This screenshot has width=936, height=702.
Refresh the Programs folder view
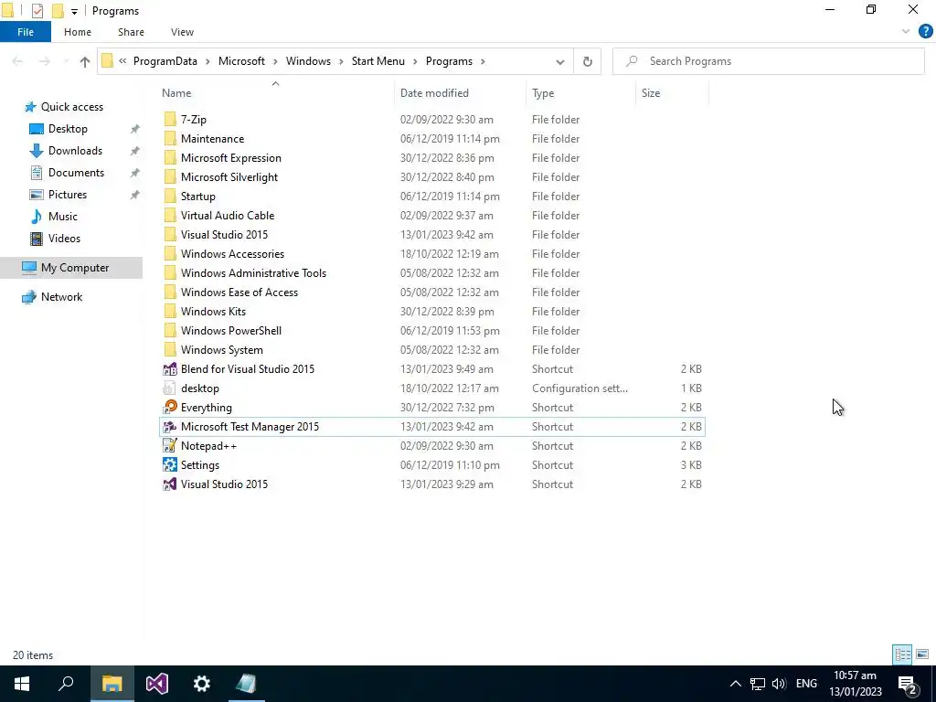588,61
